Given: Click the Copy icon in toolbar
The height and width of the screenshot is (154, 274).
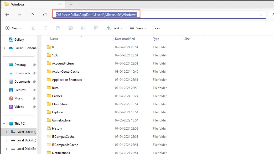Looking at the screenshot, I should pos(45,28).
